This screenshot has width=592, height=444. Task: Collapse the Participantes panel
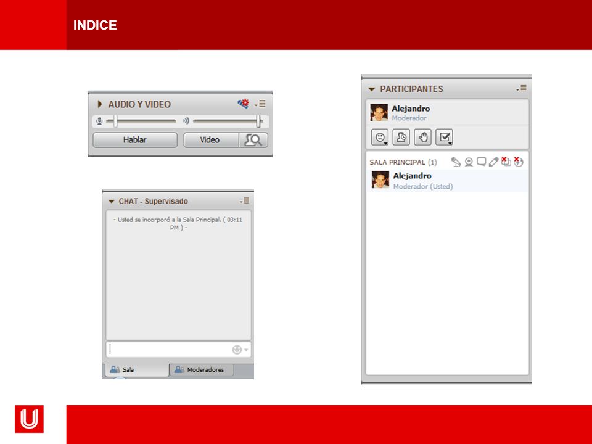371,89
